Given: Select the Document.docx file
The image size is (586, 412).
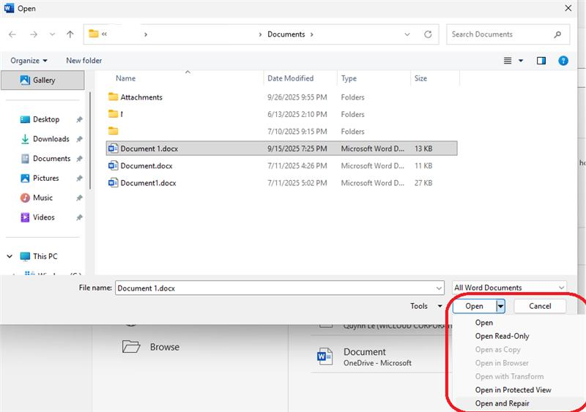Looking at the screenshot, I should click(x=281, y=166).
